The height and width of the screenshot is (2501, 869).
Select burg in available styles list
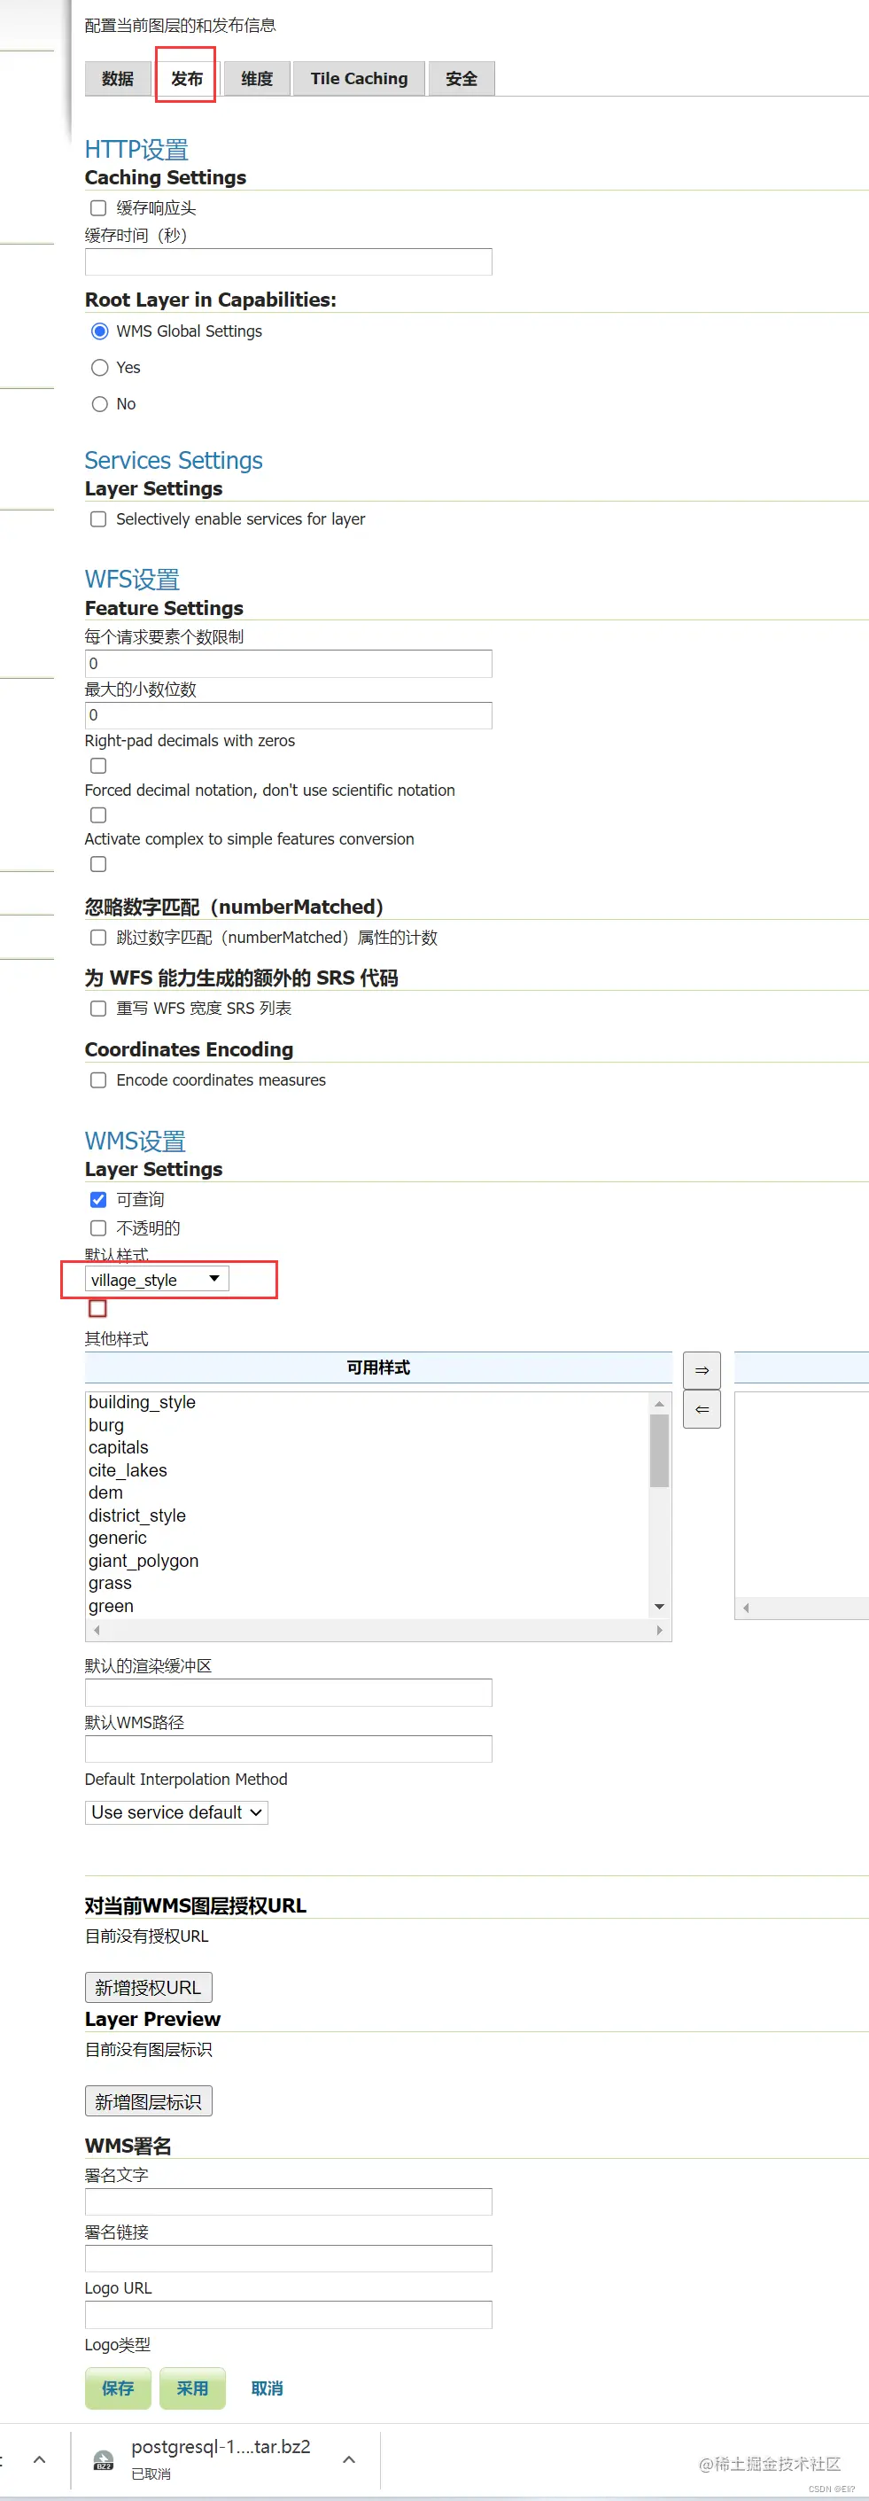coord(105,1425)
